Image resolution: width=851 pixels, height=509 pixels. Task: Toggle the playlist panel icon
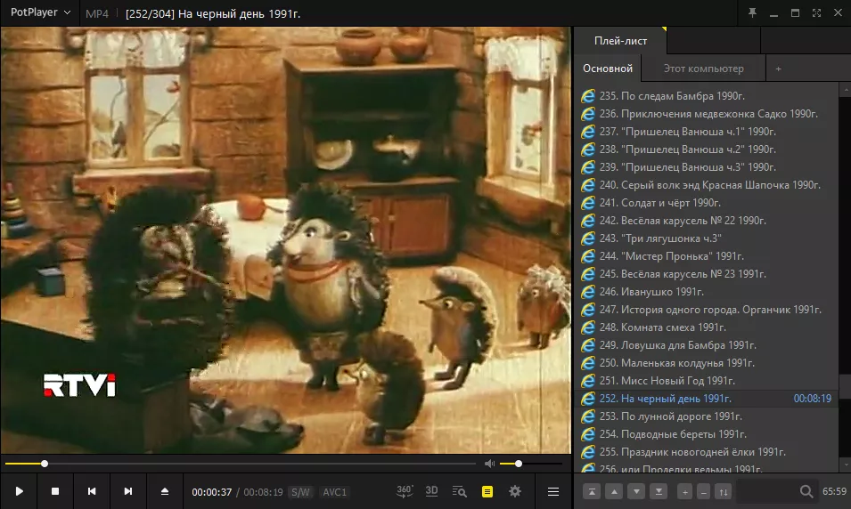pos(487,492)
